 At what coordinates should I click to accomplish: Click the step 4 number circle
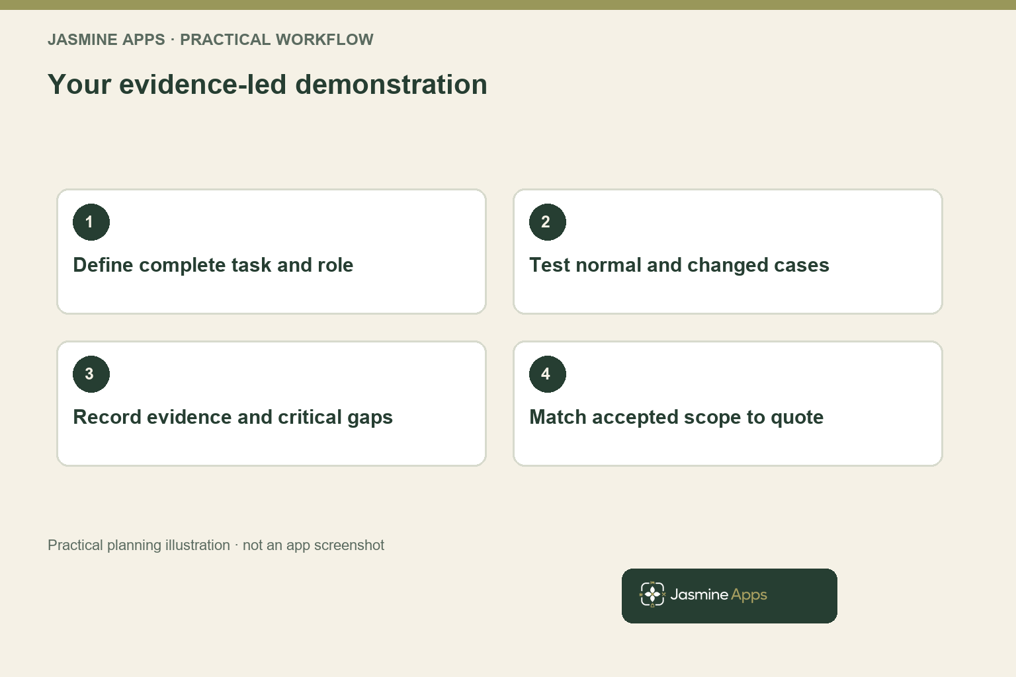(548, 374)
